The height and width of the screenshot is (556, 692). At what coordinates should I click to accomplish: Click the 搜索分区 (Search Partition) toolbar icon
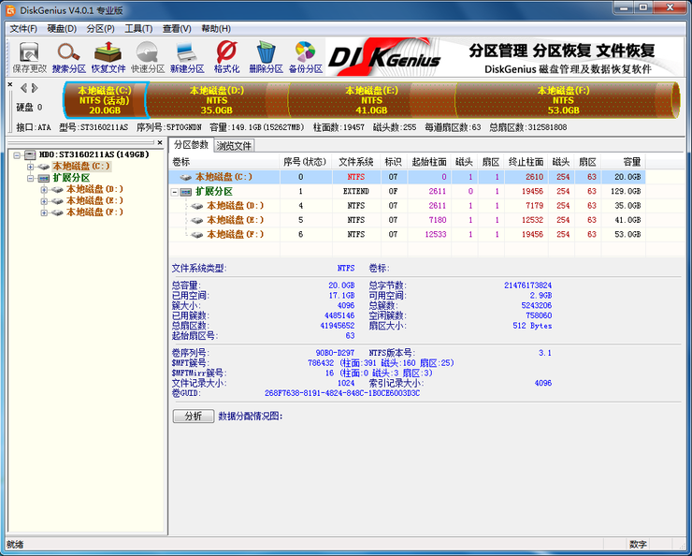click(x=68, y=56)
